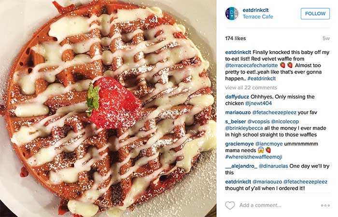Open the #eatdrinkclt hashtag

(x=262, y=78)
